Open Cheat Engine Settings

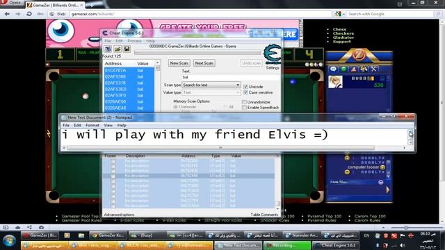point(273,68)
